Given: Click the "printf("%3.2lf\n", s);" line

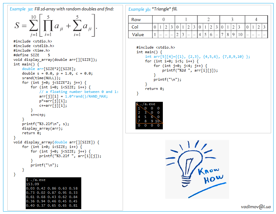Looking at the screenshot, I should [46, 124].
